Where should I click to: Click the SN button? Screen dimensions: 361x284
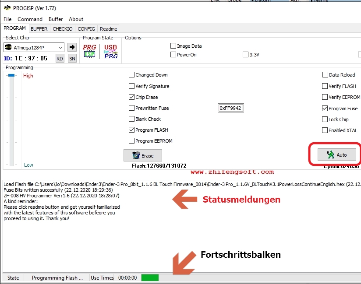(x=72, y=58)
